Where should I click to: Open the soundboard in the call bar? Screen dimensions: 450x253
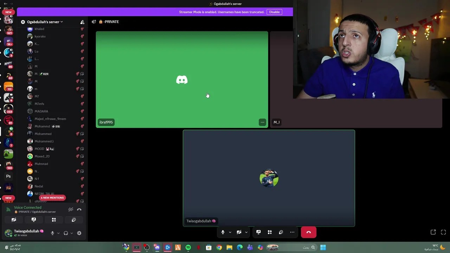281,232
